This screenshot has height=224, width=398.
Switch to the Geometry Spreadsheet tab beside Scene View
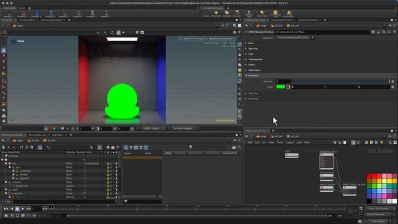point(51,20)
